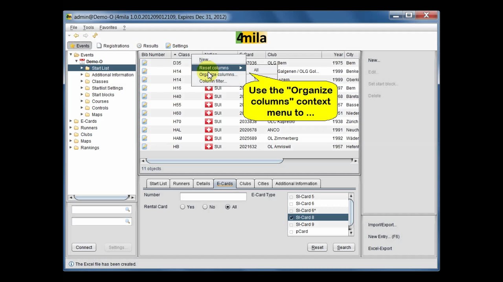The width and height of the screenshot is (503, 282).
Task: Click the yellow back arrow in the toolbar
Action: [76, 36]
